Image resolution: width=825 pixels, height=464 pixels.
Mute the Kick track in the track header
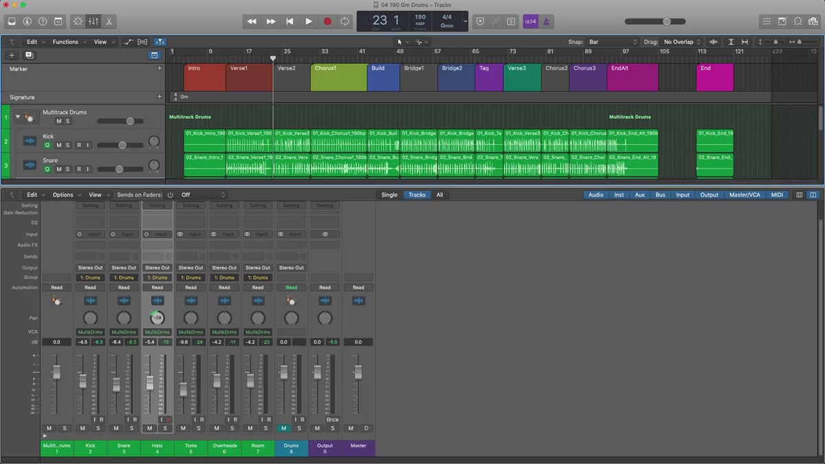point(58,145)
